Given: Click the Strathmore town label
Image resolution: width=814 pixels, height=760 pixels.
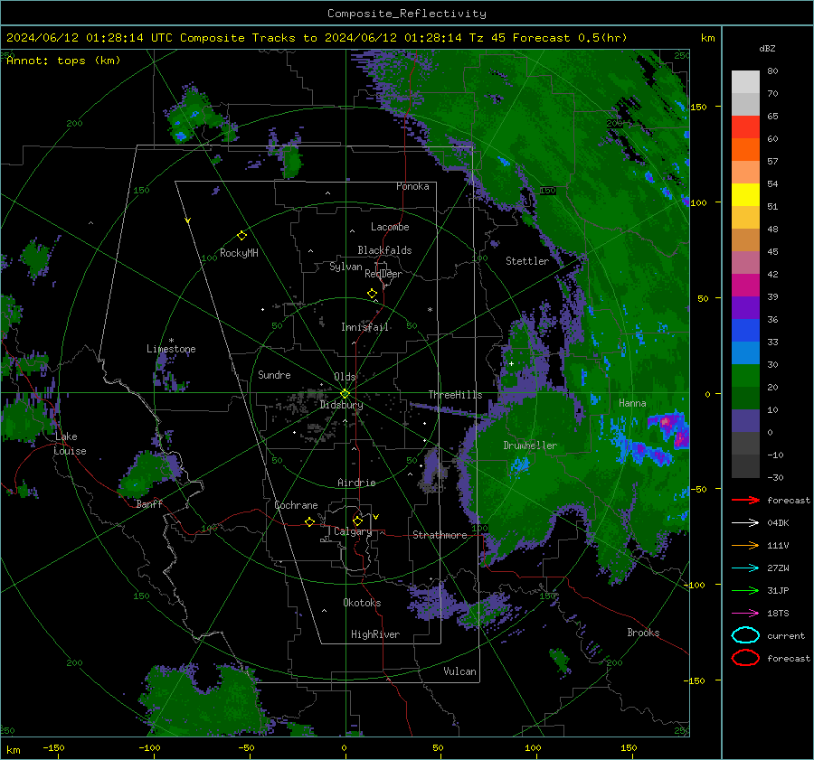Looking at the screenshot, I should click(440, 535).
